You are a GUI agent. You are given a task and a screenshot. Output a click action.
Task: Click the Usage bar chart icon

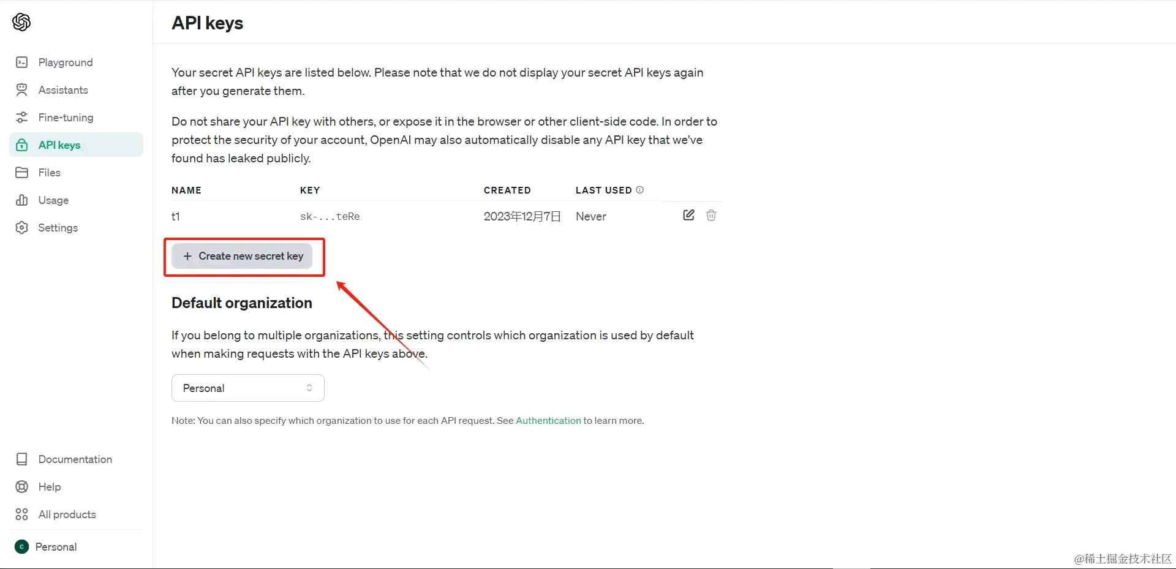[x=21, y=200]
